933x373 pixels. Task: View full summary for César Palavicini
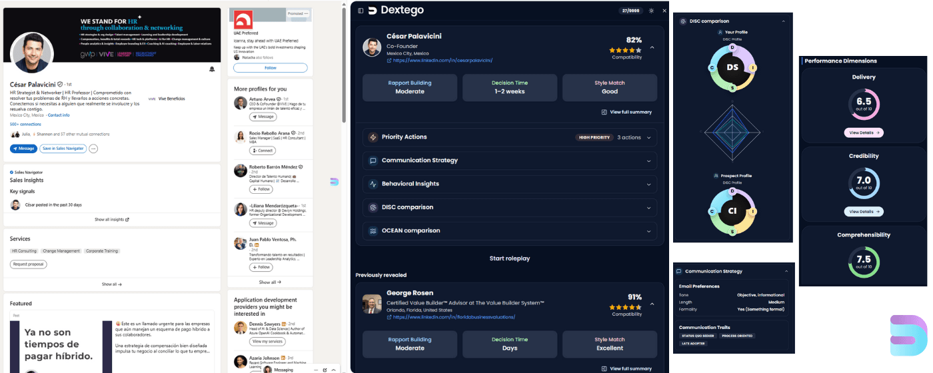(626, 113)
